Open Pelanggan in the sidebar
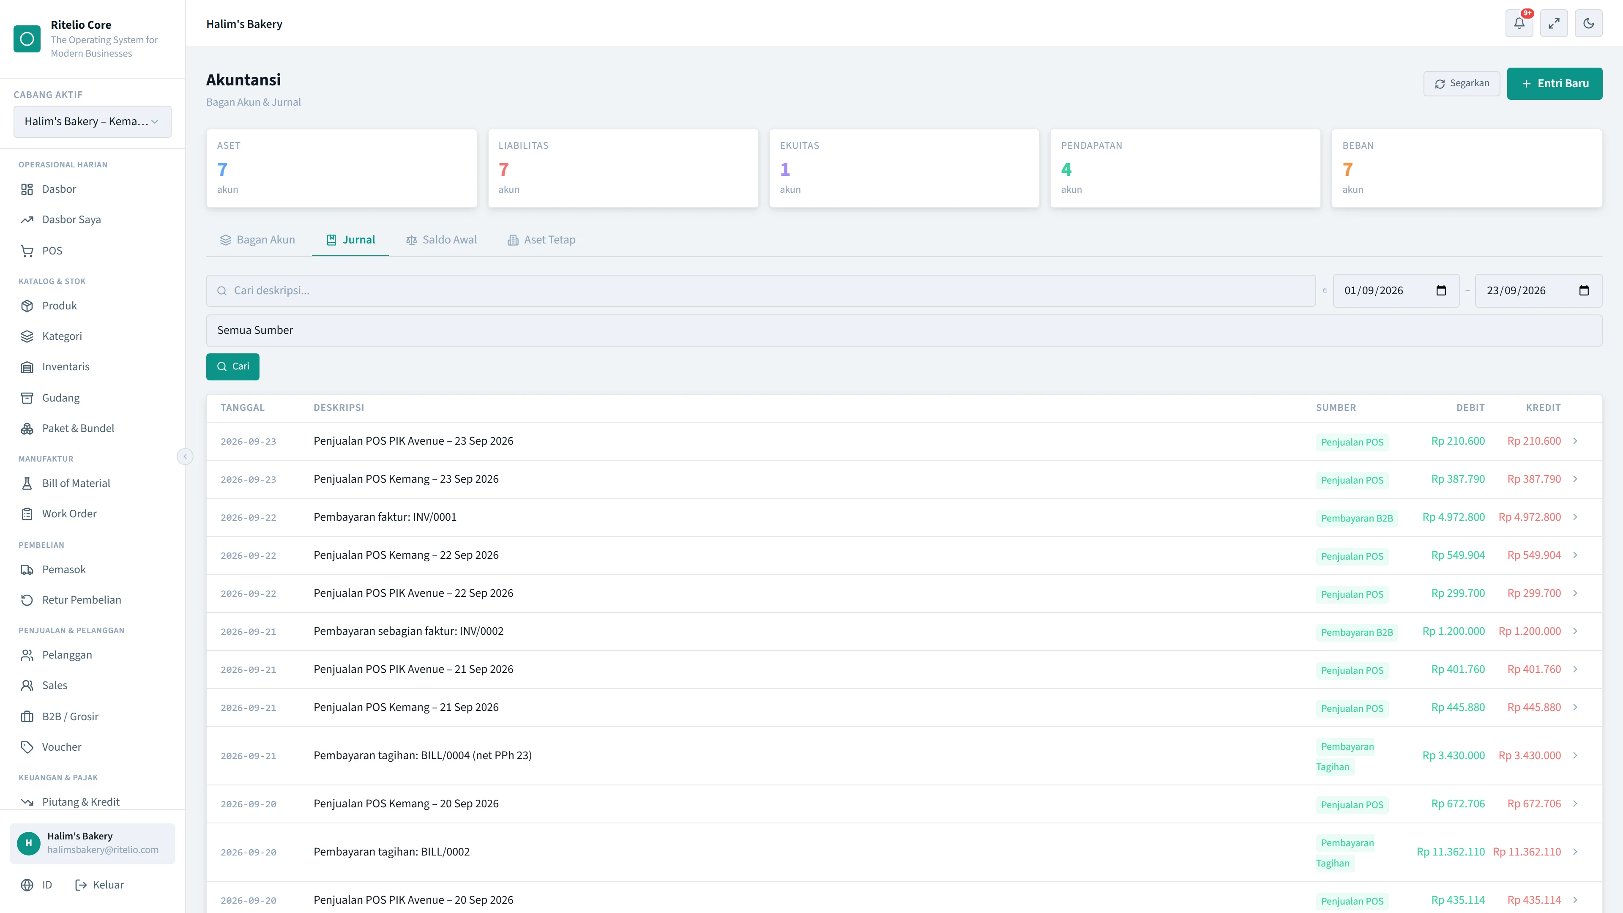1623x913 pixels. [x=93, y=655]
